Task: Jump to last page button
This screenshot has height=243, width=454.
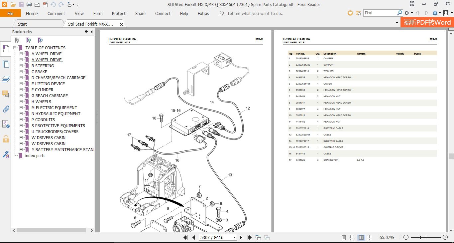Action: click(x=250, y=237)
